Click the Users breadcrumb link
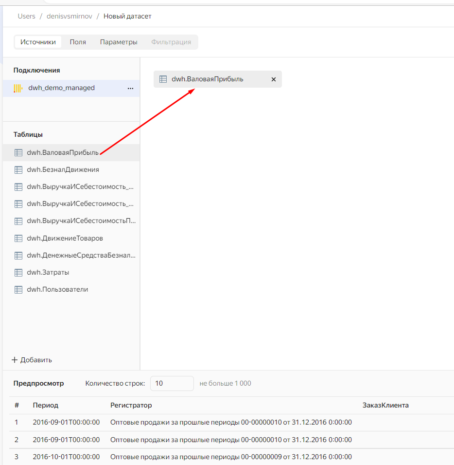The image size is (454, 465). (26, 16)
